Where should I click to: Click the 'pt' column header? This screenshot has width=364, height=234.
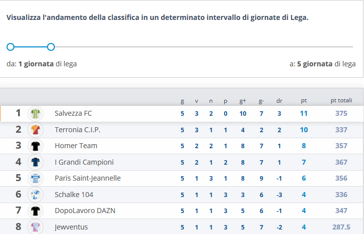(x=304, y=101)
